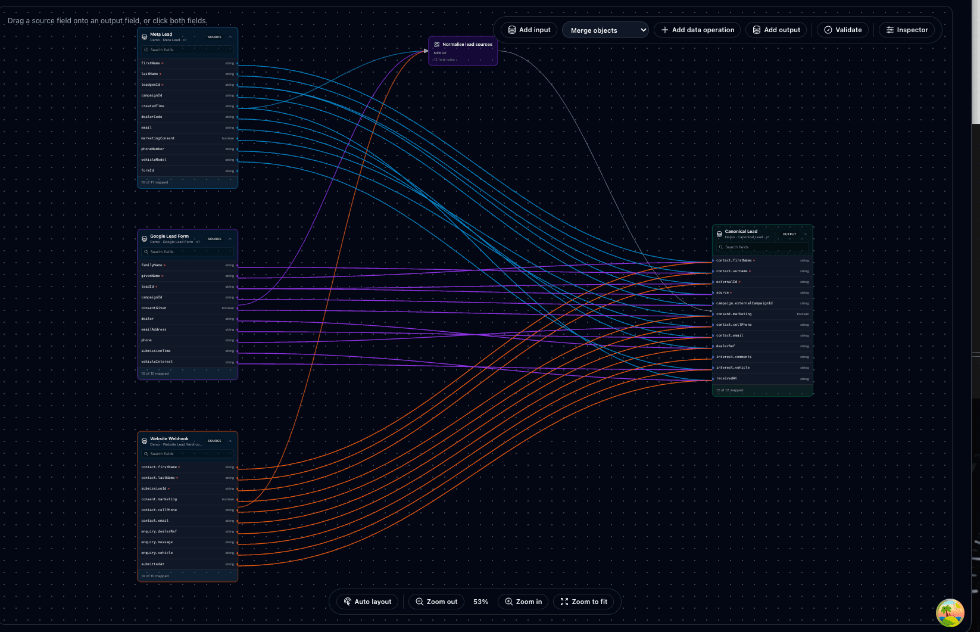Image resolution: width=980 pixels, height=632 pixels.
Task: Select externalId field in Canonical Lead
Action: (x=763, y=282)
